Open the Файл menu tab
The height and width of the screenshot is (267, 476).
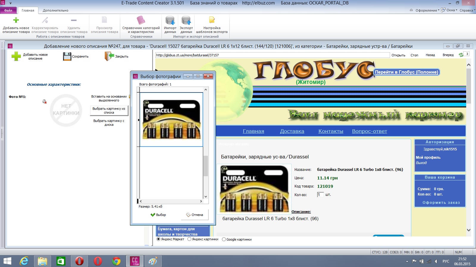tap(8, 10)
